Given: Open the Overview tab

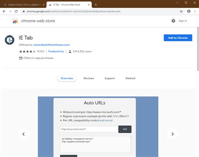Looking at the screenshot, I should point(67,78).
